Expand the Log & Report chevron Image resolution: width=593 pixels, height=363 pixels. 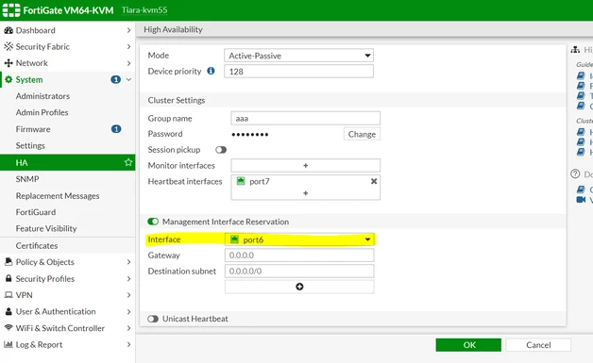128,344
